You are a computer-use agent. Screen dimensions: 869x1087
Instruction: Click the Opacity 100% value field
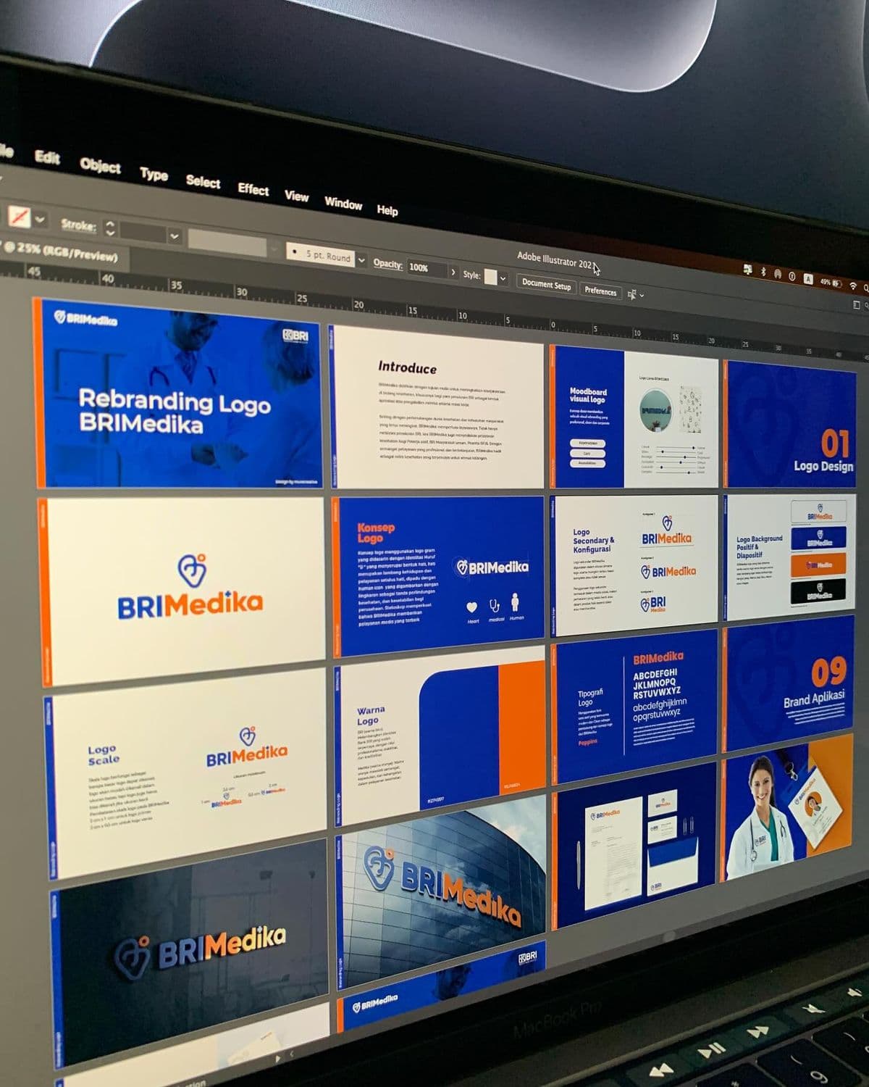click(427, 267)
